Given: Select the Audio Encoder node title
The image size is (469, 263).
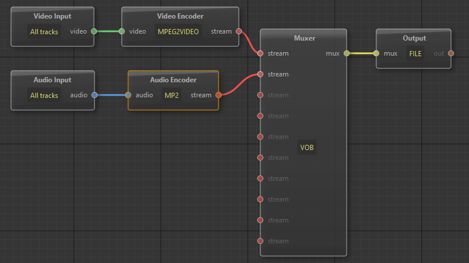Looking at the screenshot, I should 173,80.
